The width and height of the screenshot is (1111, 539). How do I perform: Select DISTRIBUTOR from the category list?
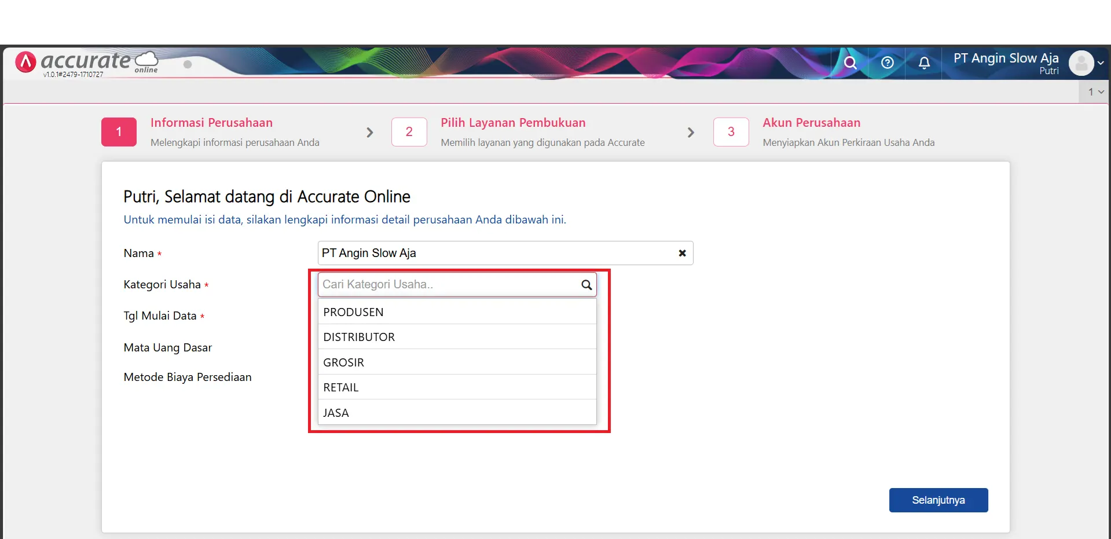pos(457,337)
